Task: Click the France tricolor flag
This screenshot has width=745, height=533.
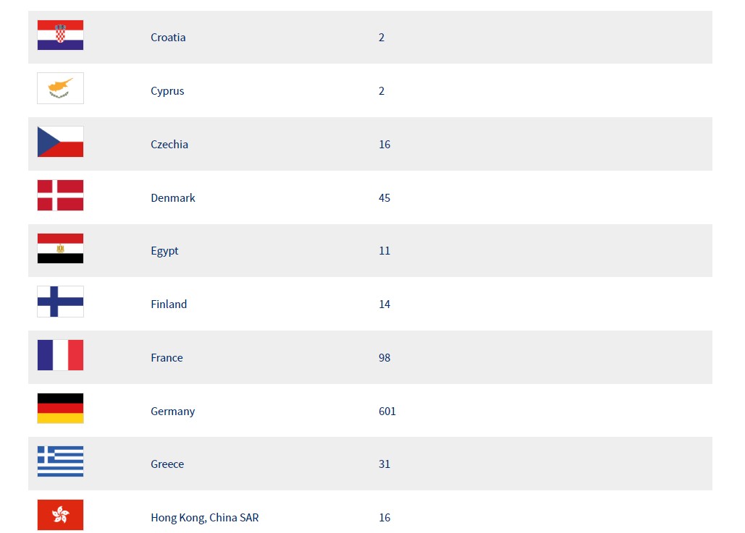Action: click(60, 355)
